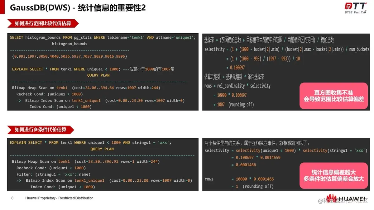
Task: Select the red banner '如何进行范围比较代价估算'
Action: pos(43,23)
